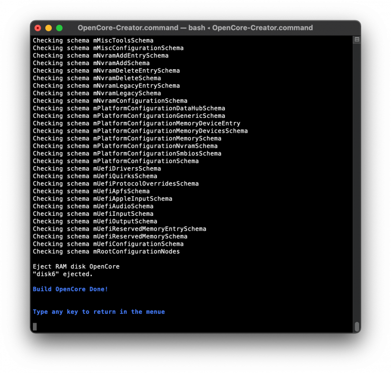The width and height of the screenshot is (391, 373).
Task: Click the line ending mUefiReservedMemorySchema
Action: (110, 236)
